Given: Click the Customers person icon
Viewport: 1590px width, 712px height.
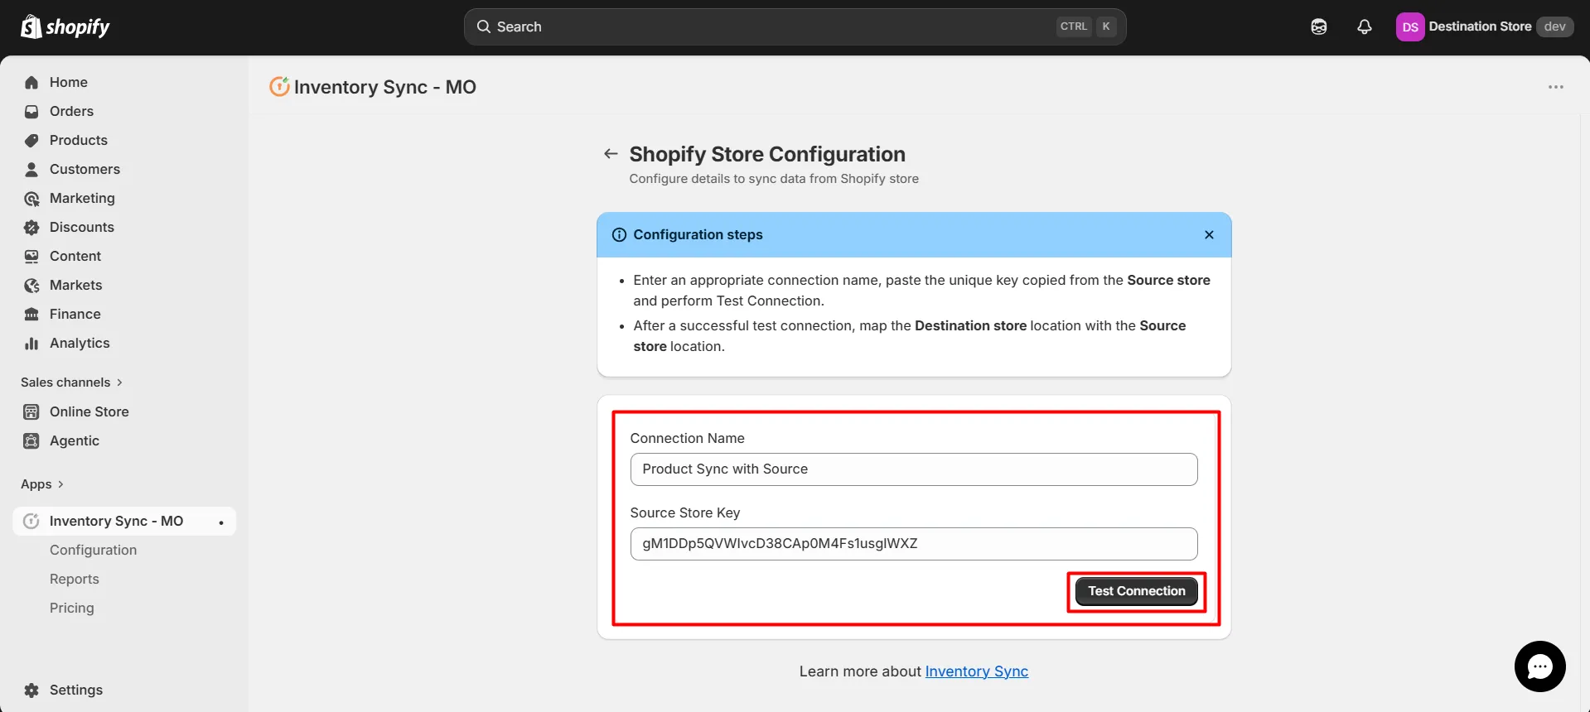Looking at the screenshot, I should pyautogui.click(x=31, y=169).
